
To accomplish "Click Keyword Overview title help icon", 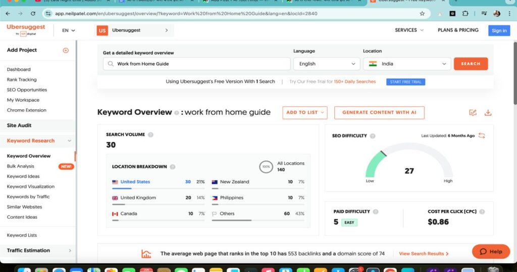I will point(176,113).
